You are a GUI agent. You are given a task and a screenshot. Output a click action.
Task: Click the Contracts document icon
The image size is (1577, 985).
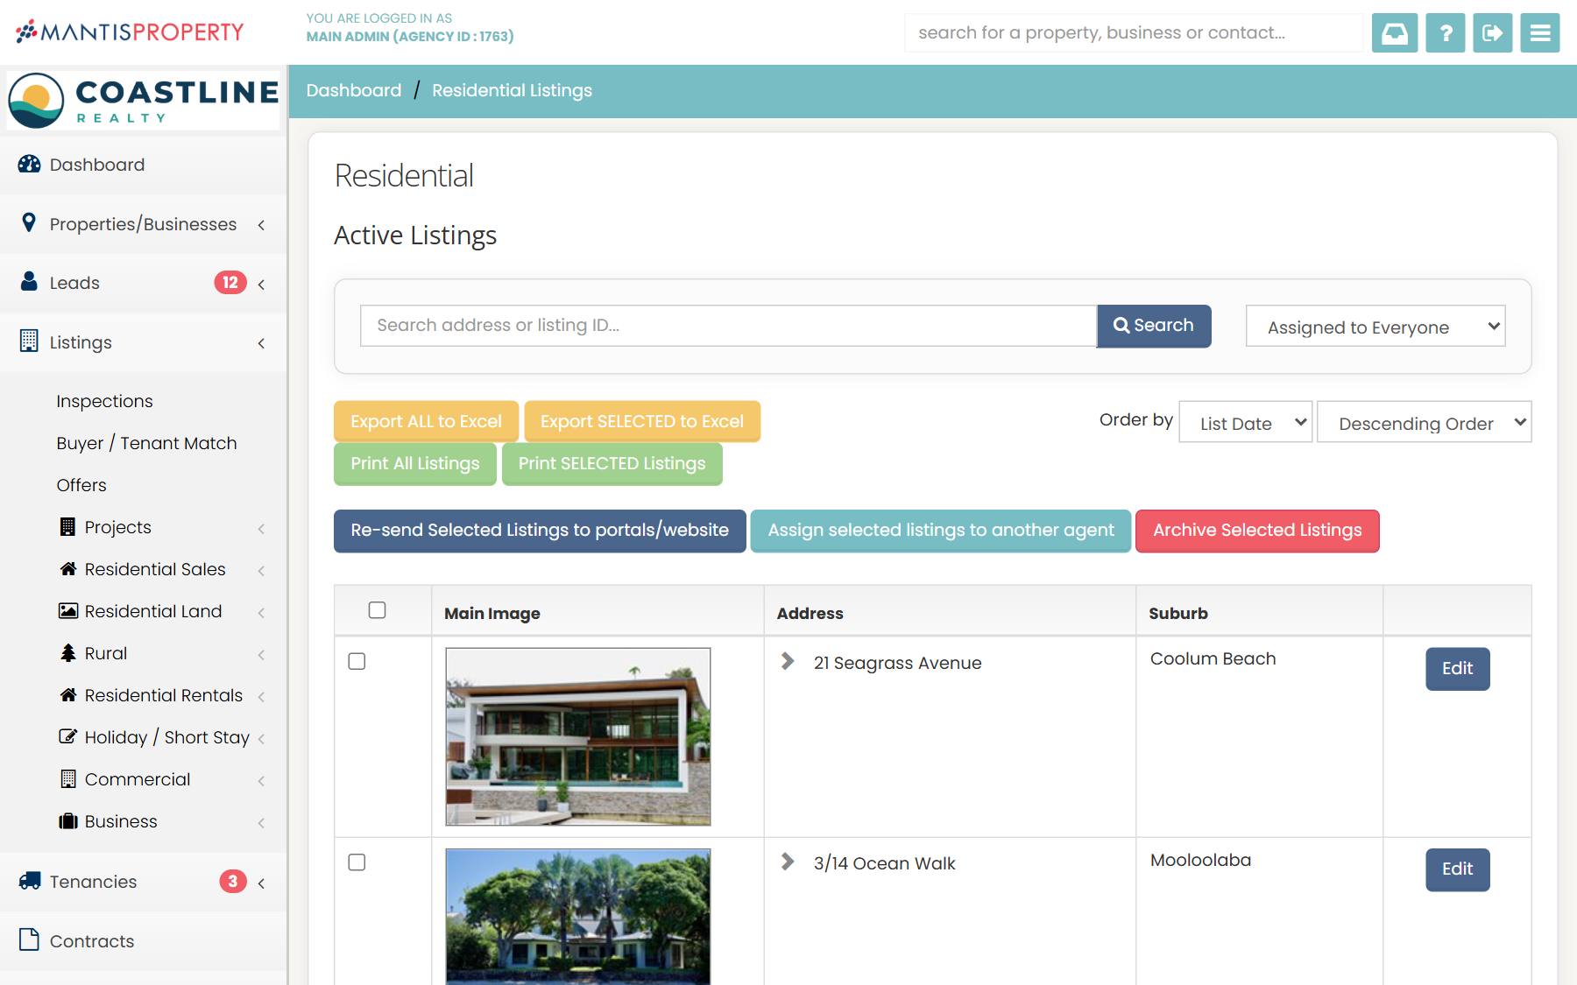click(x=29, y=939)
